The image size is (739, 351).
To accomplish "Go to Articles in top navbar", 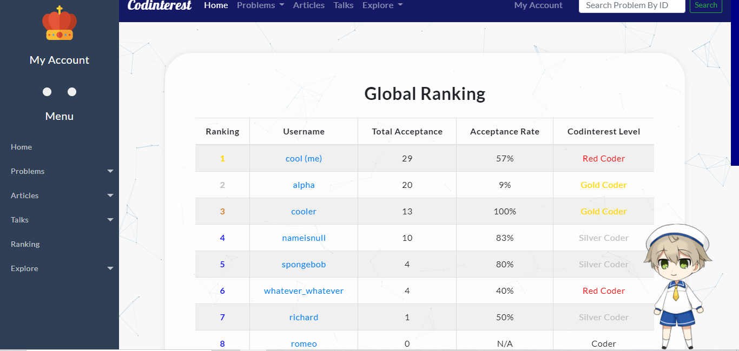I will [309, 5].
